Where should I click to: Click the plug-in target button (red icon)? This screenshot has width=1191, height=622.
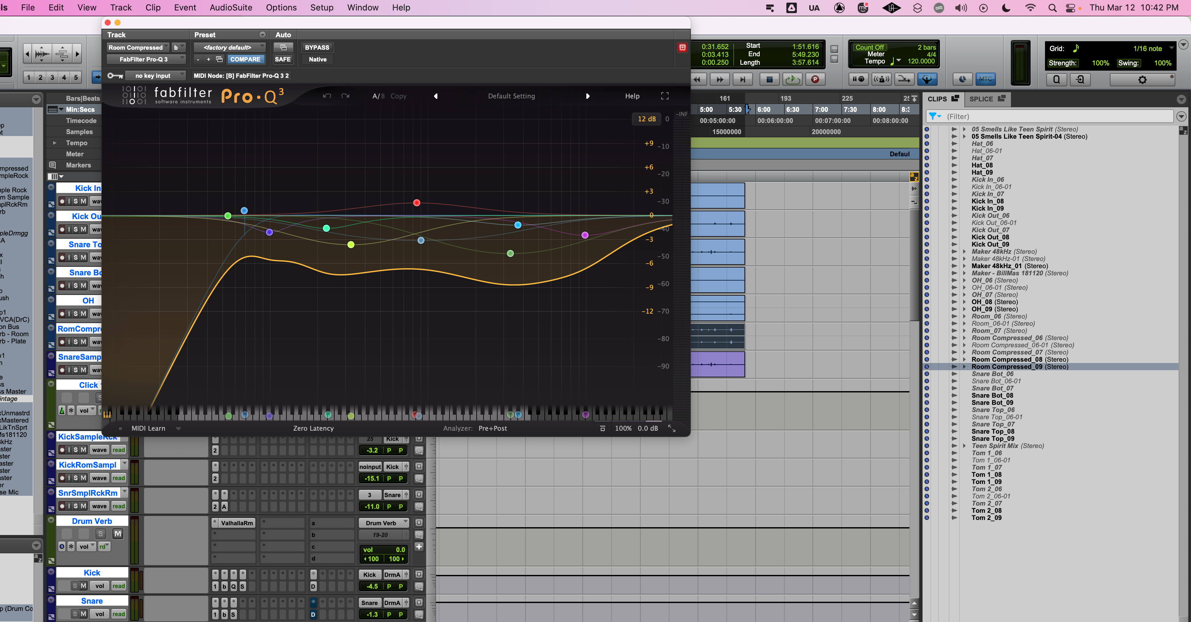(683, 47)
